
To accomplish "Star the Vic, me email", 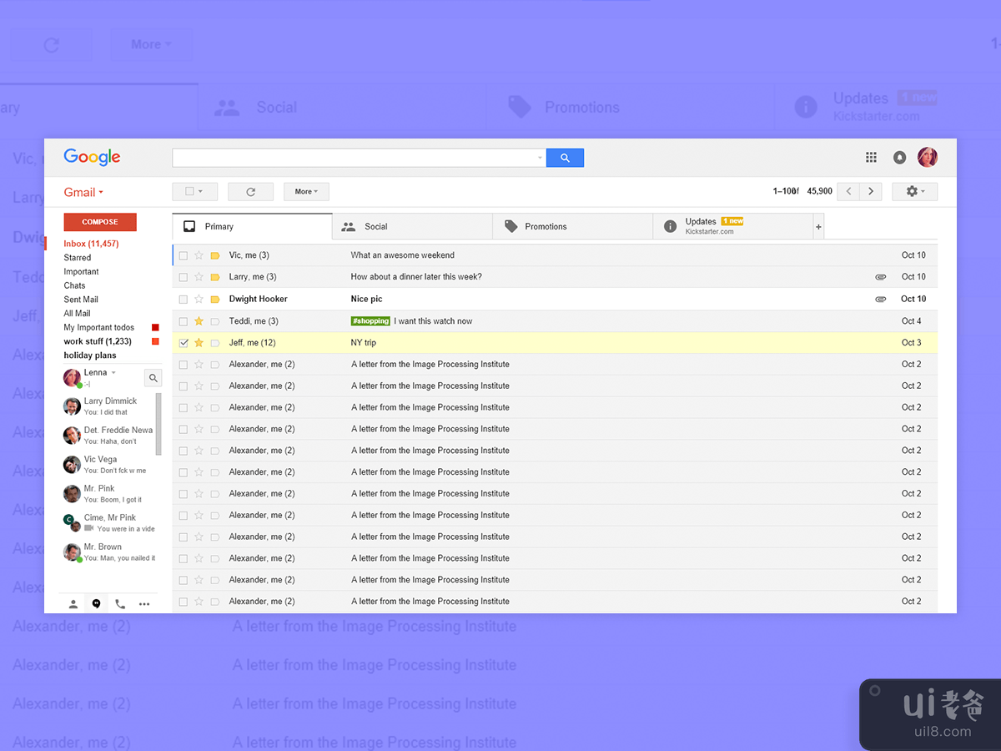I will coord(199,255).
